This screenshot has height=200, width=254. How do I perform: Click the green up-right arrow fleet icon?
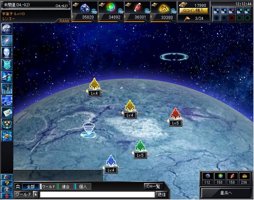240,11
